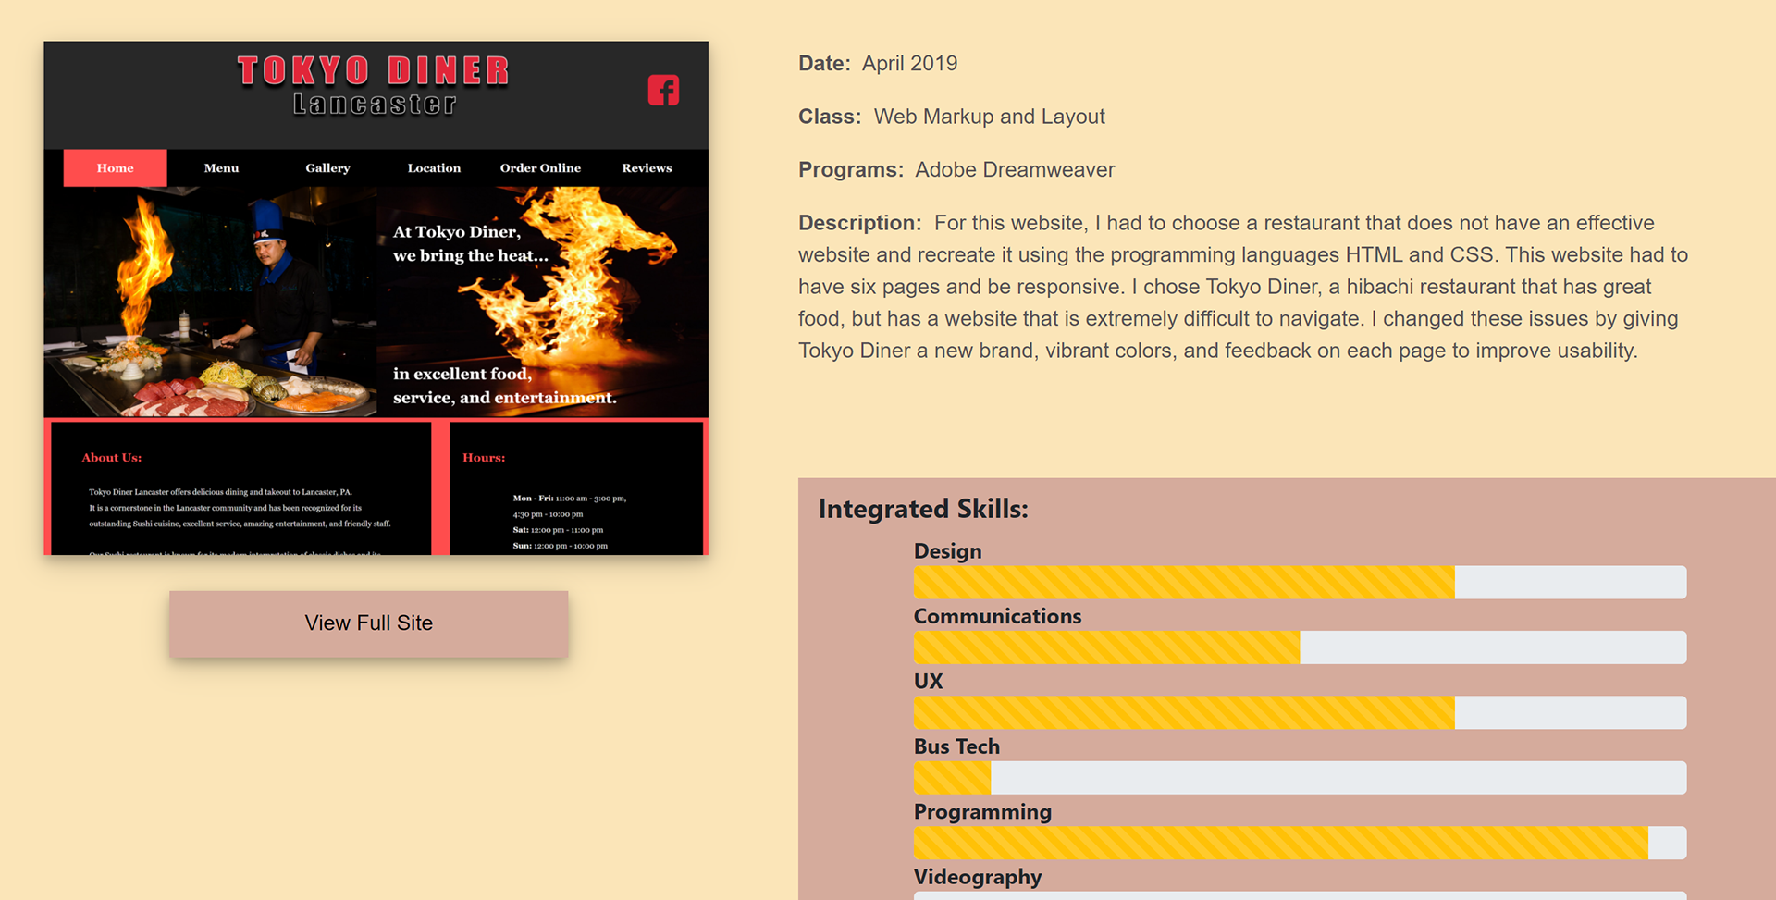Click the Integrated Skills heading
This screenshot has height=900, width=1776.
tap(923, 509)
